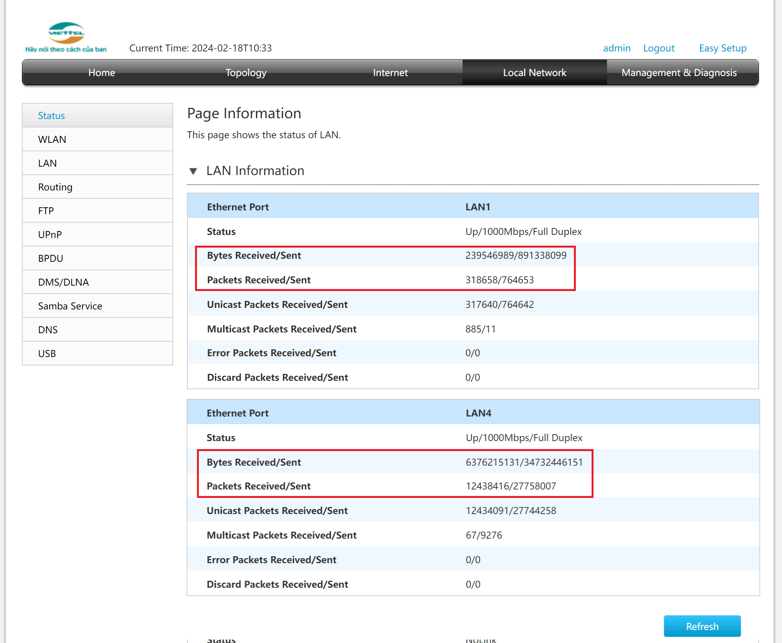Select Status in the sidebar

[x=98, y=116]
